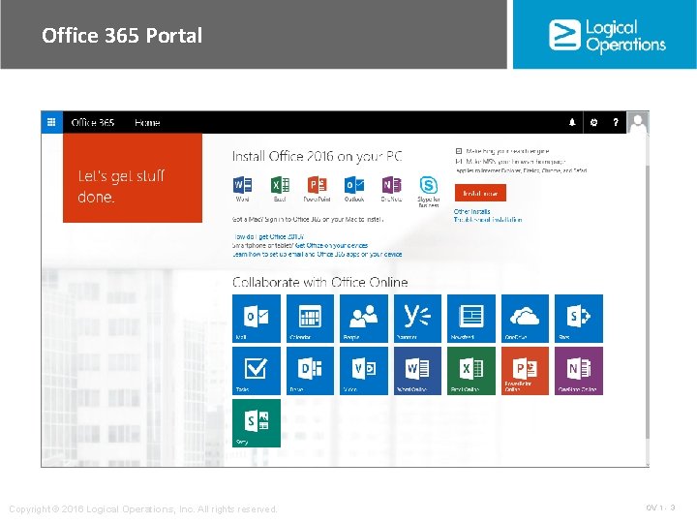Open the green Sway tile
This screenshot has width=697, height=523.
[x=257, y=423]
